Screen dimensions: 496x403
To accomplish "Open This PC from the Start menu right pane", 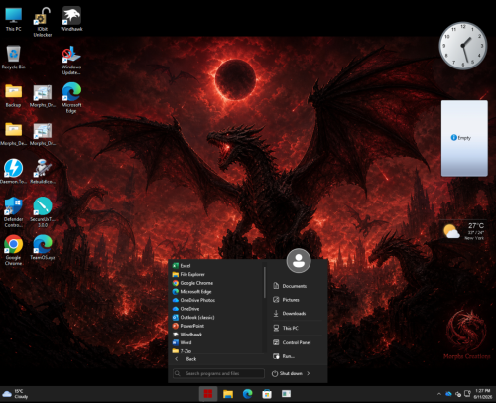I will (297, 328).
